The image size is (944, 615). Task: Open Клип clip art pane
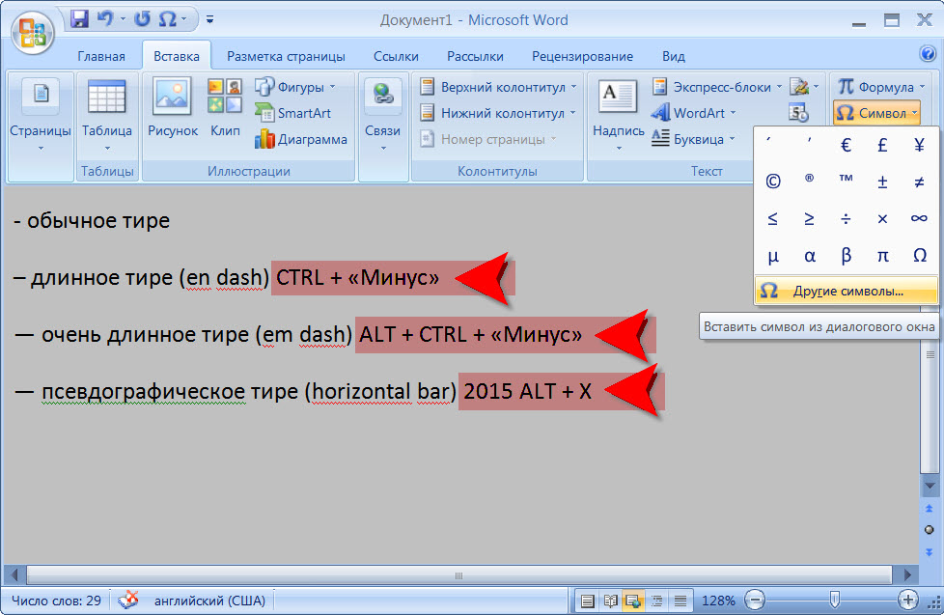225,108
